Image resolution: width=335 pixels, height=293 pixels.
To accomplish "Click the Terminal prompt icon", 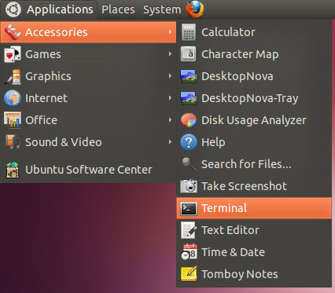I will click(x=189, y=209).
